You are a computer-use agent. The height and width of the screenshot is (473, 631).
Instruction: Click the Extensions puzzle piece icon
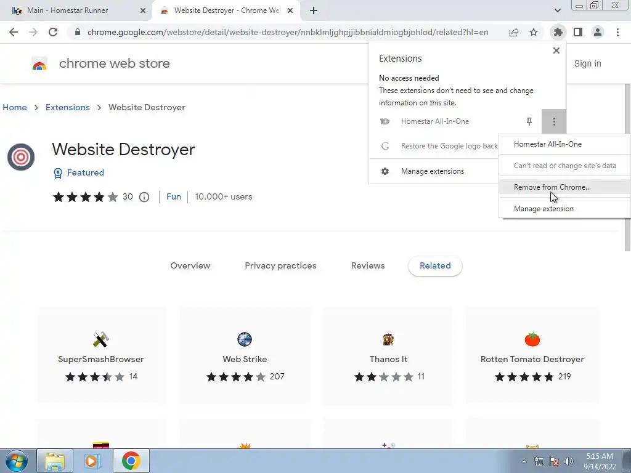pyautogui.click(x=558, y=32)
